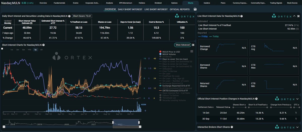
Task: Click the Borrowed Change mini chart
Action: (223, 48)
